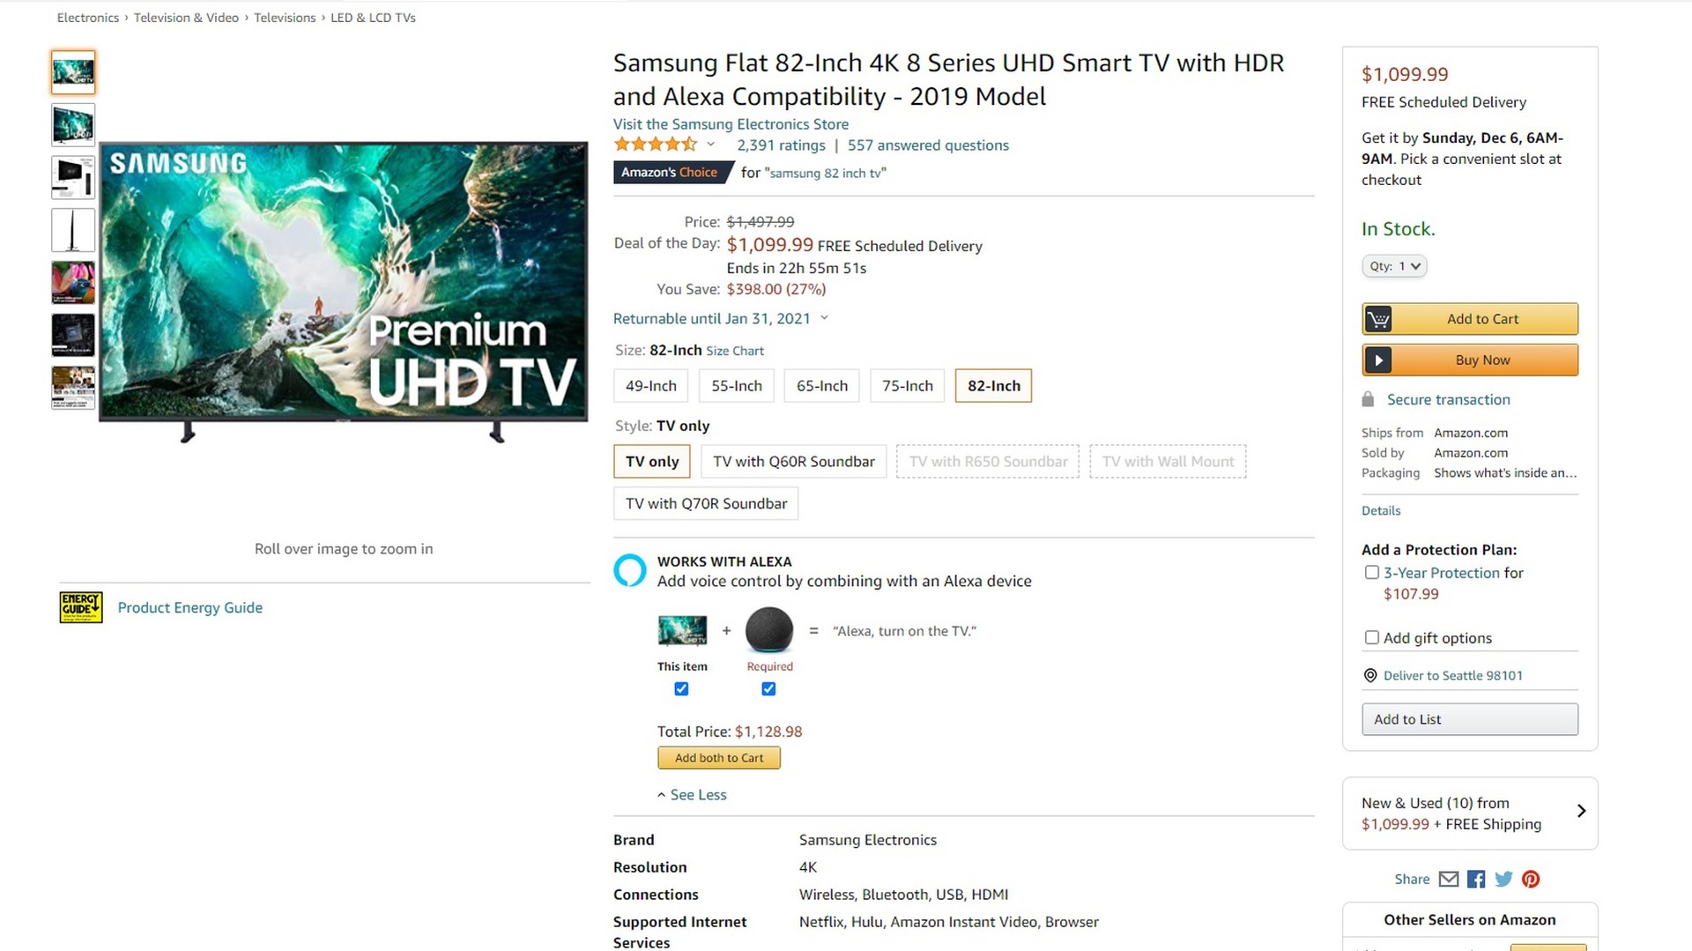Viewport: 1692px width, 951px height.
Task: Collapse the section with See Less
Action: (692, 795)
